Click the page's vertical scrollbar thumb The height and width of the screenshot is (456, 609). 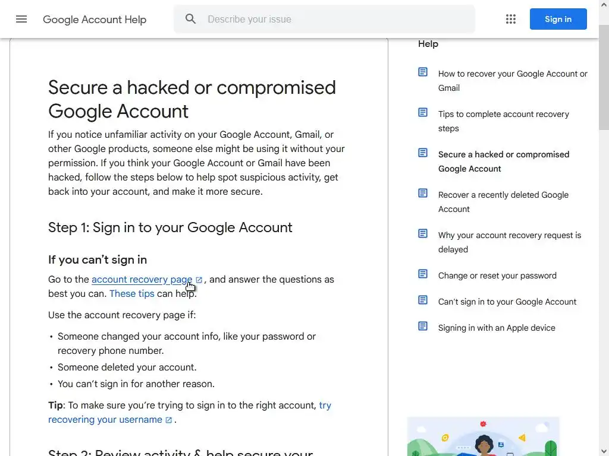point(604,83)
